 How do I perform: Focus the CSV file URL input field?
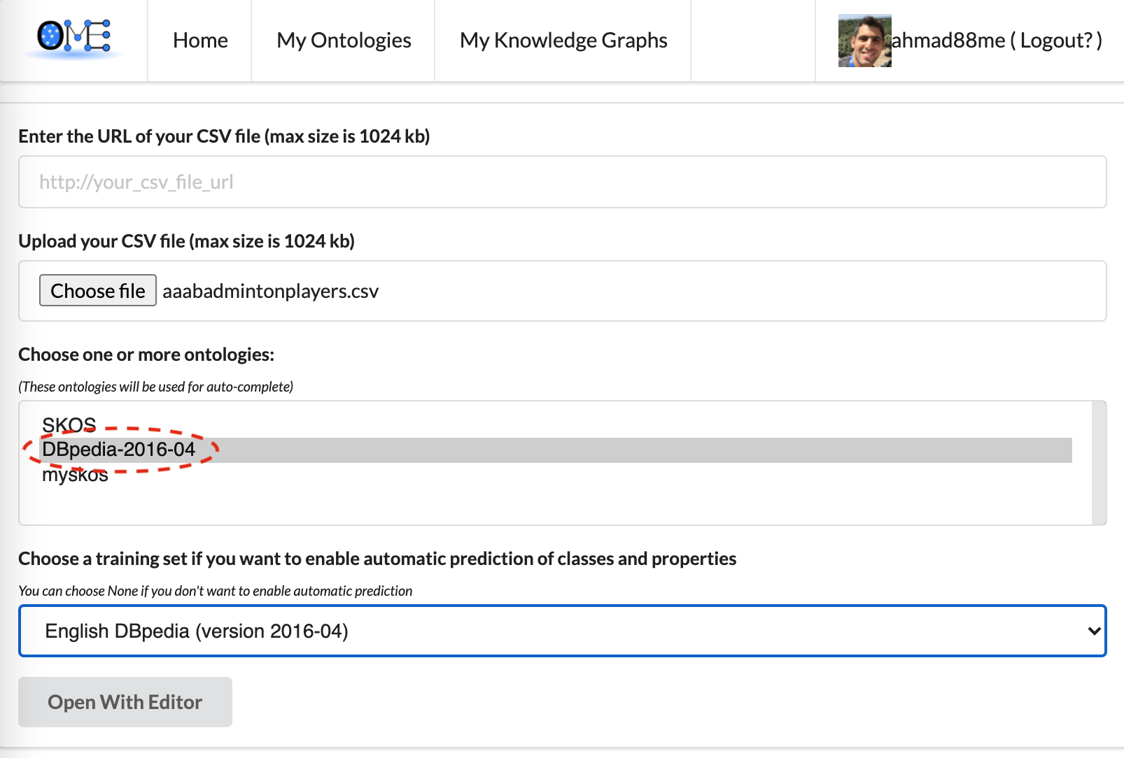(562, 182)
